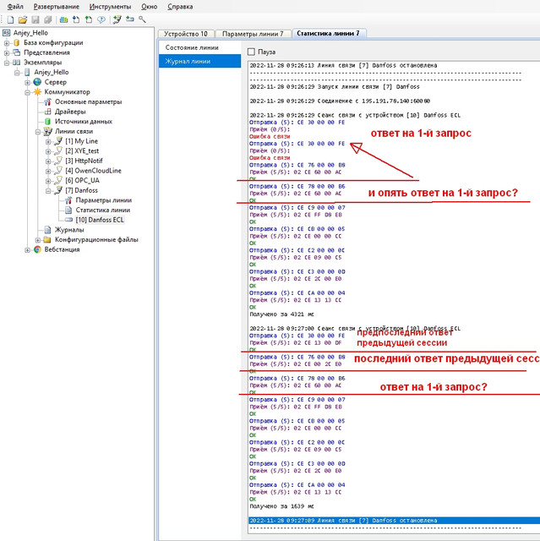The height and width of the screenshot is (541, 540).
Task: Click the Save project toolbar icon
Action: [x=35, y=19]
